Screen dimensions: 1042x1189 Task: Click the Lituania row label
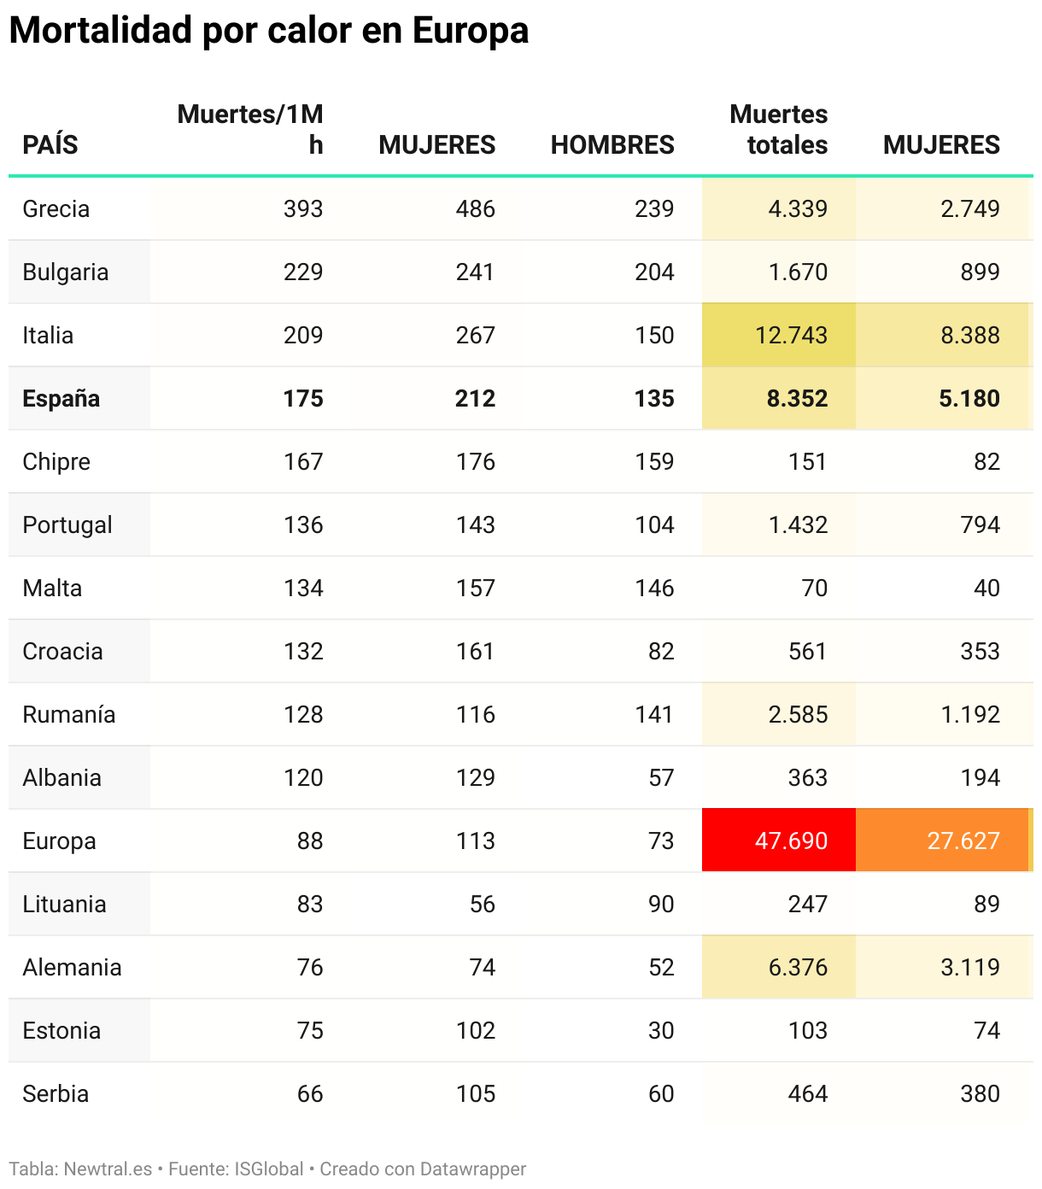[65, 904]
